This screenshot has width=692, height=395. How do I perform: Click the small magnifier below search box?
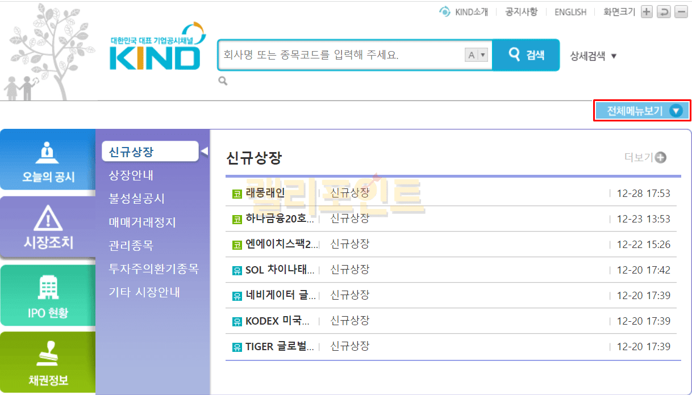pyautogui.click(x=223, y=81)
